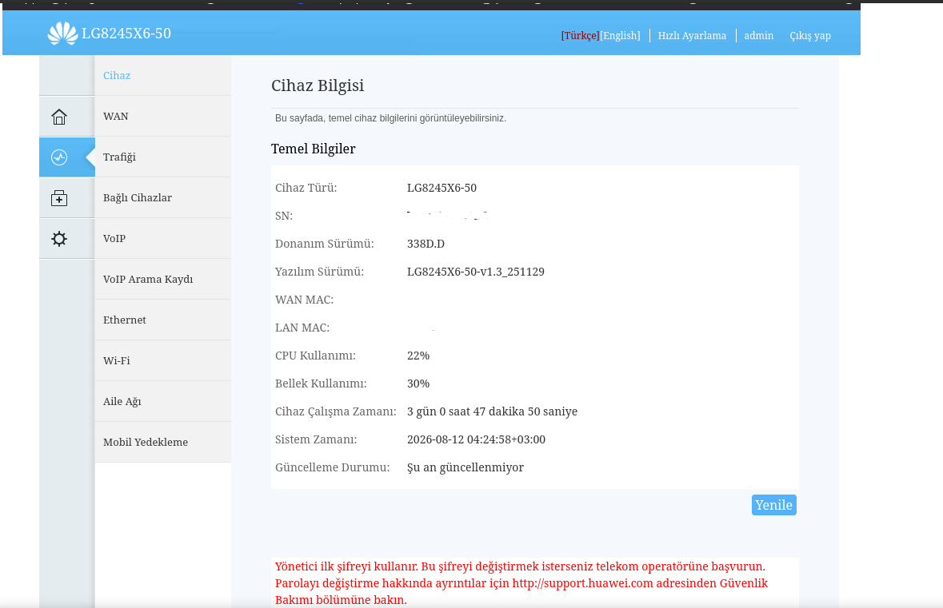The height and width of the screenshot is (608, 943).
Task: Click the WAN MAC label
Action: pos(304,300)
